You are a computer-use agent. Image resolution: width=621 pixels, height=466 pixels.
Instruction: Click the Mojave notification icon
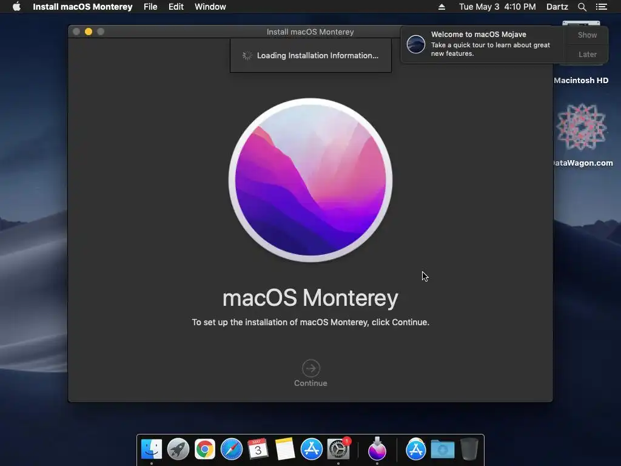pos(416,44)
